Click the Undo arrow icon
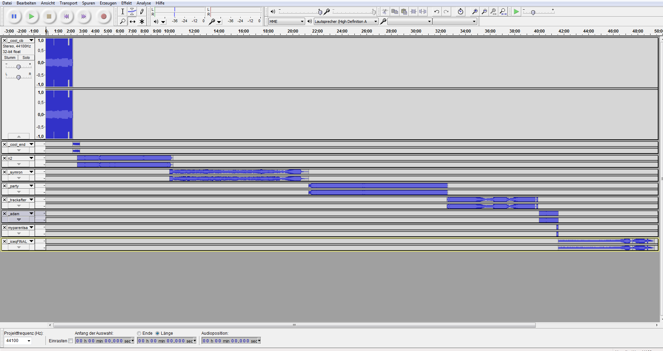663x351 pixels. point(437,12)
